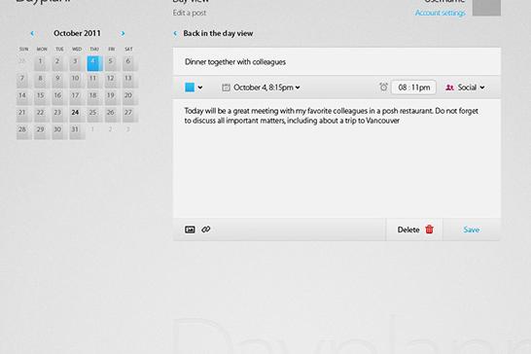Click the red trash can icon
The height and width of the screenshot is (354, 531).
(430, 230)
